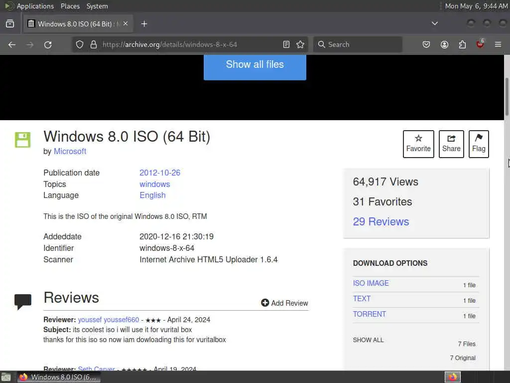This screenshot has height=383, width=510.
Task: Open the TEXT download option
Action: click(362, 299)
